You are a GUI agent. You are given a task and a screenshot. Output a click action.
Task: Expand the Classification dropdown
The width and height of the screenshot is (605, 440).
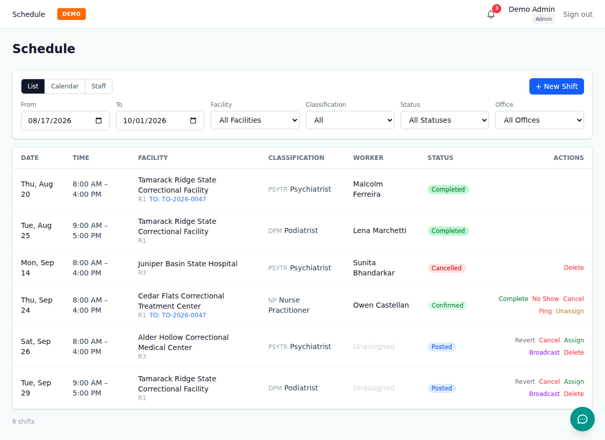click(350, 120)
